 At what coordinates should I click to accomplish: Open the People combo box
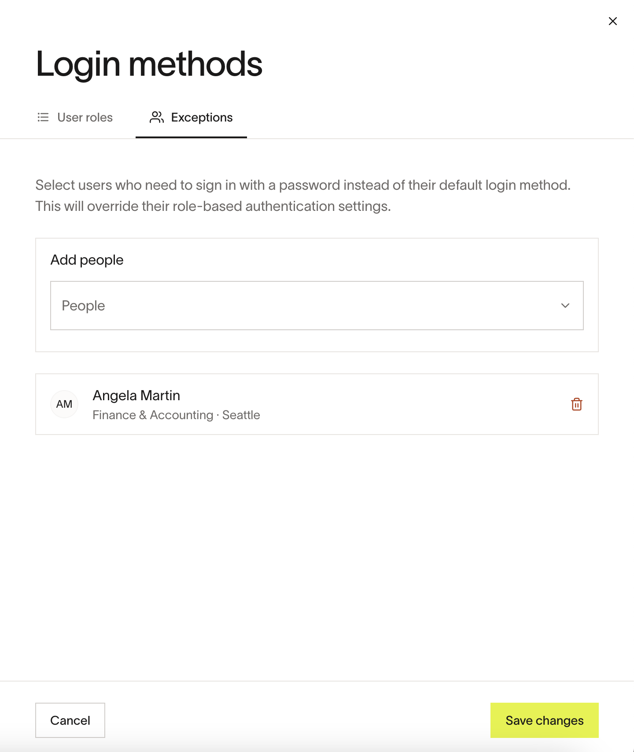click(317, 306)
